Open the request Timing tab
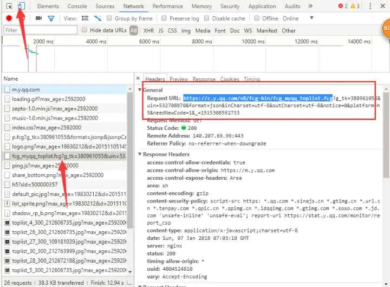 [x=252, y=79]
